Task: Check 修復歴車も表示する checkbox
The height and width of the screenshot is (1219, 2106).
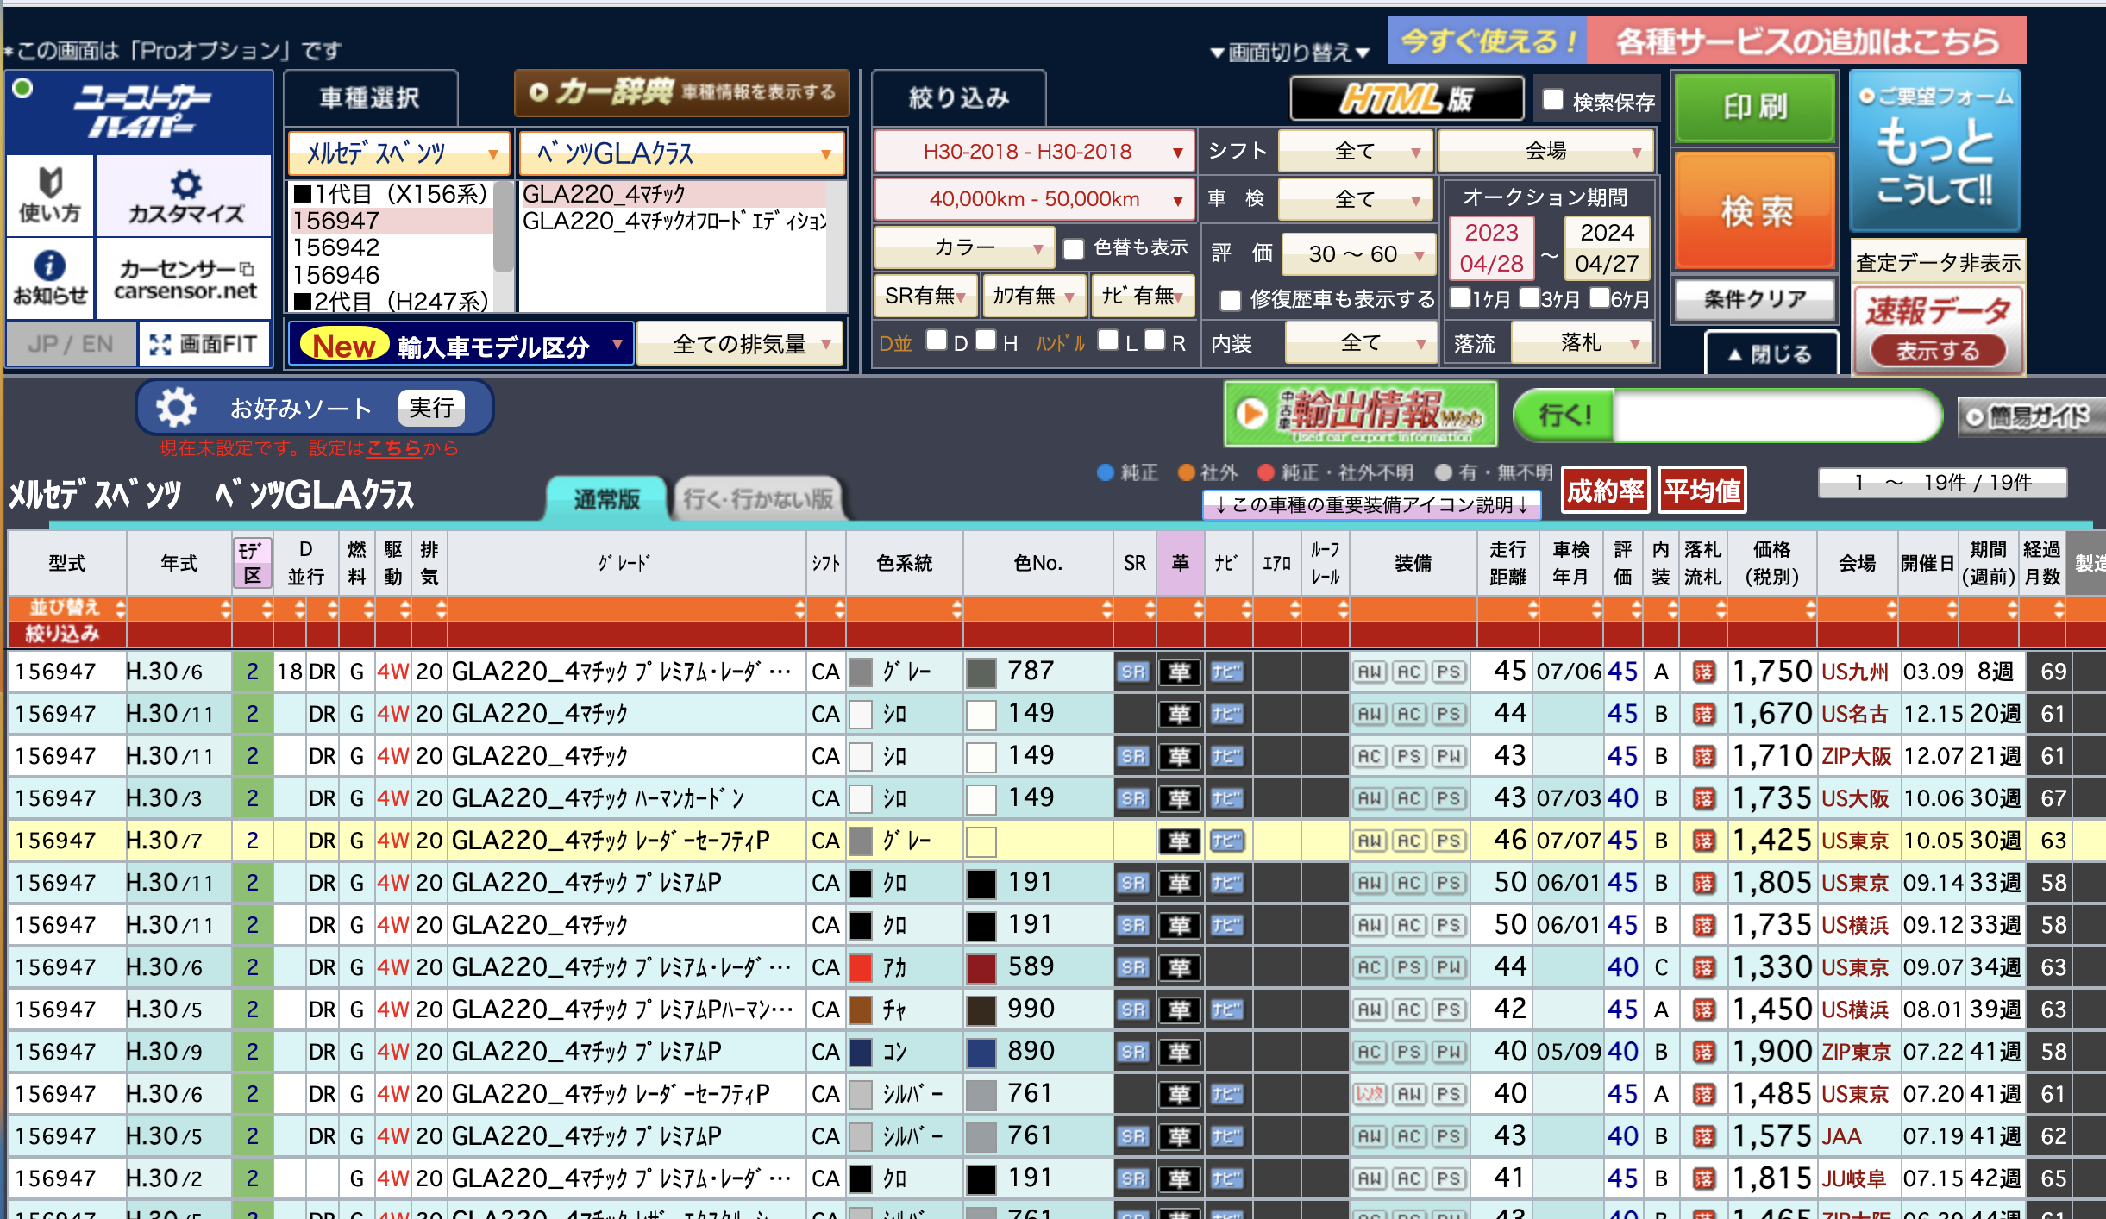Action: tap(1231, 300)
